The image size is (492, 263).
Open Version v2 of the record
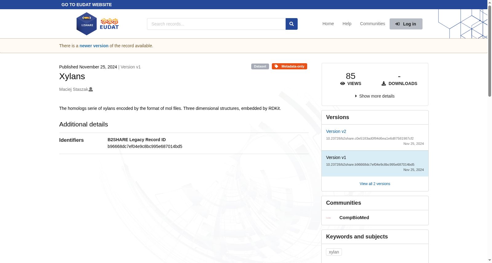(x=336, y=131)
